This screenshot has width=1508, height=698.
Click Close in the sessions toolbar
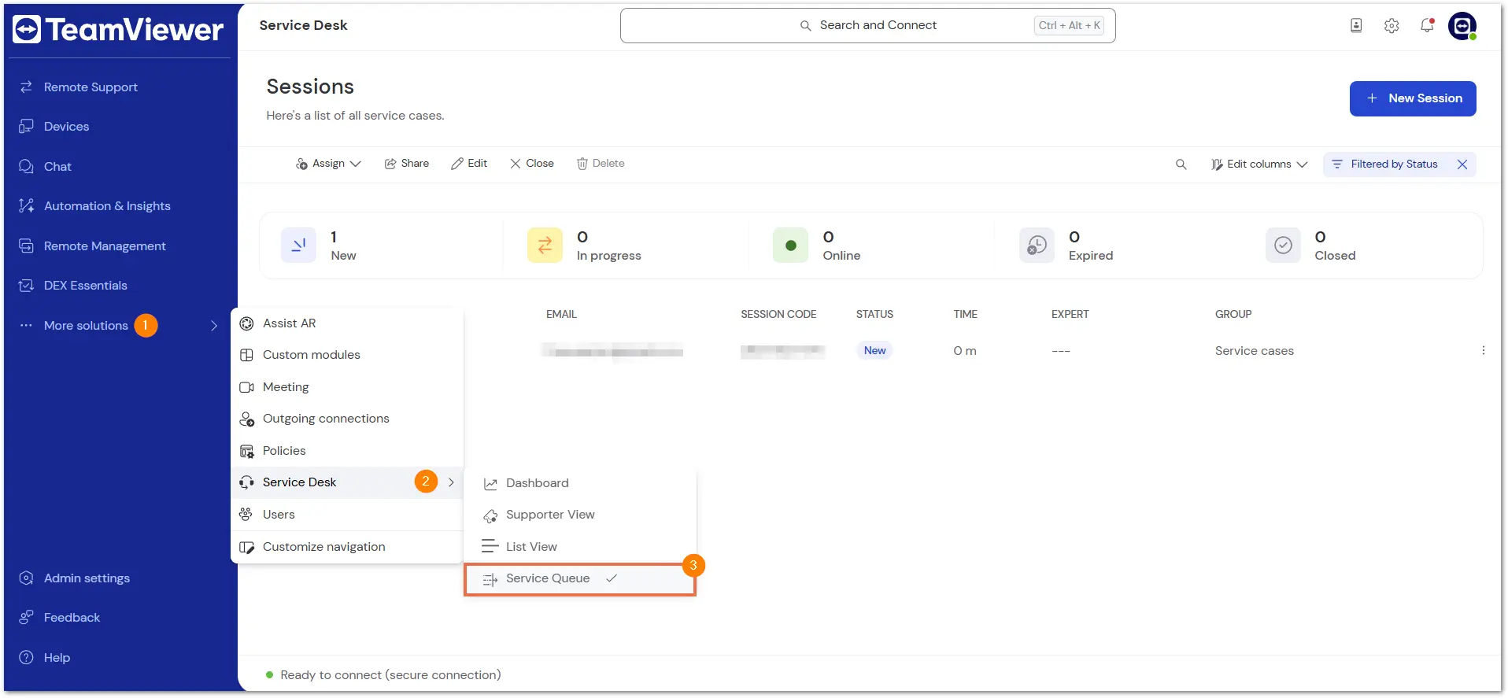[x=532, y=164]
